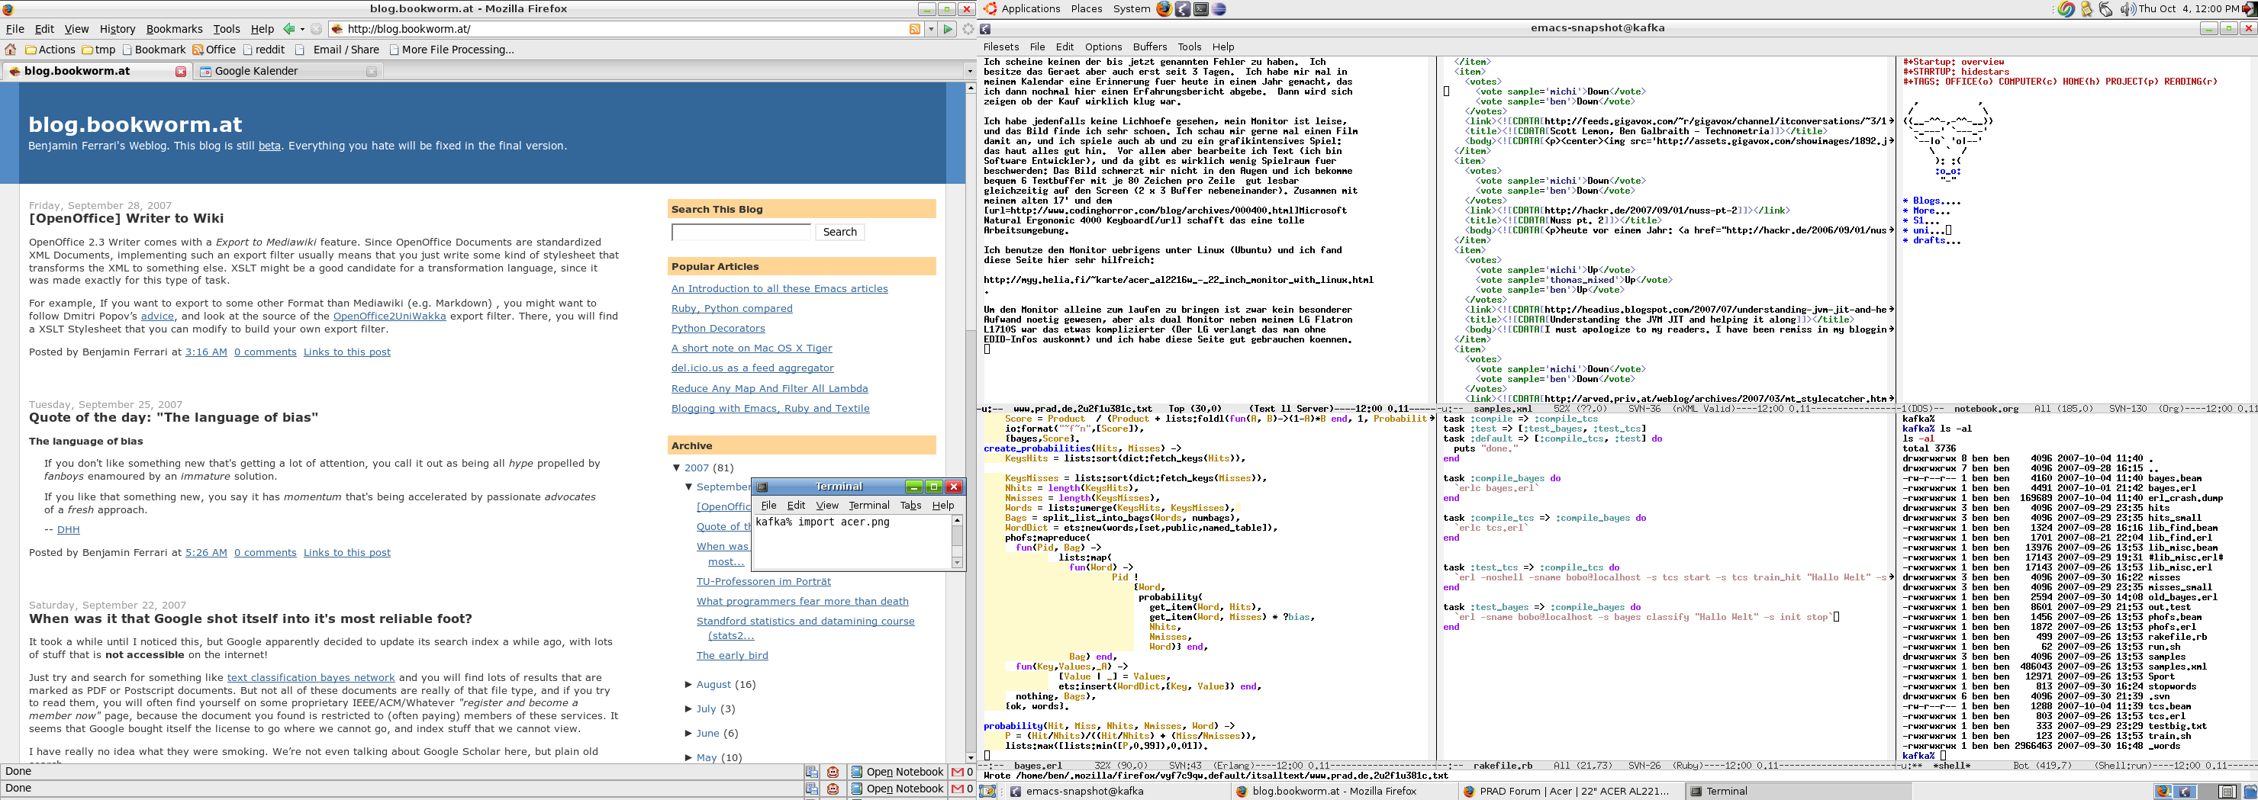Focus the Search This Blog text field
2258x800 pixels.
[741, 232]
